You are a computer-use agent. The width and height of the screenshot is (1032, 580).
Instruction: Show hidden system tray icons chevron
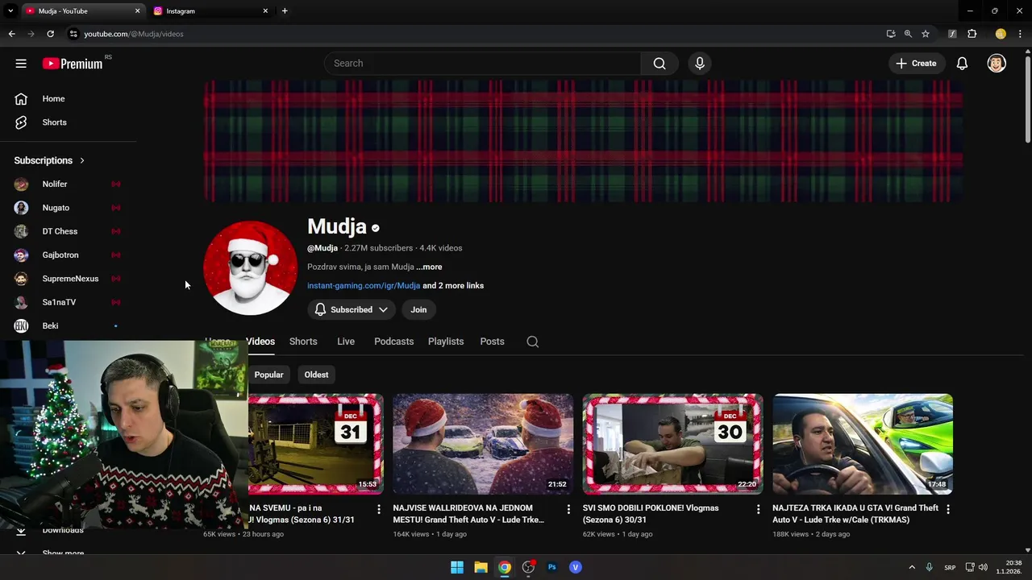(912, 567)
